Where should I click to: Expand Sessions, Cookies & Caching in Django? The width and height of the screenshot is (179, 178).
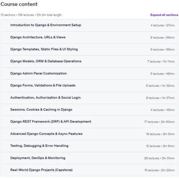pyautogui.click(x=89, y=110)
